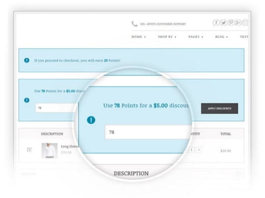The image size is (265, 198).
Task: Open the Long Sleeve product link
Action: click(x=70, y=146)
